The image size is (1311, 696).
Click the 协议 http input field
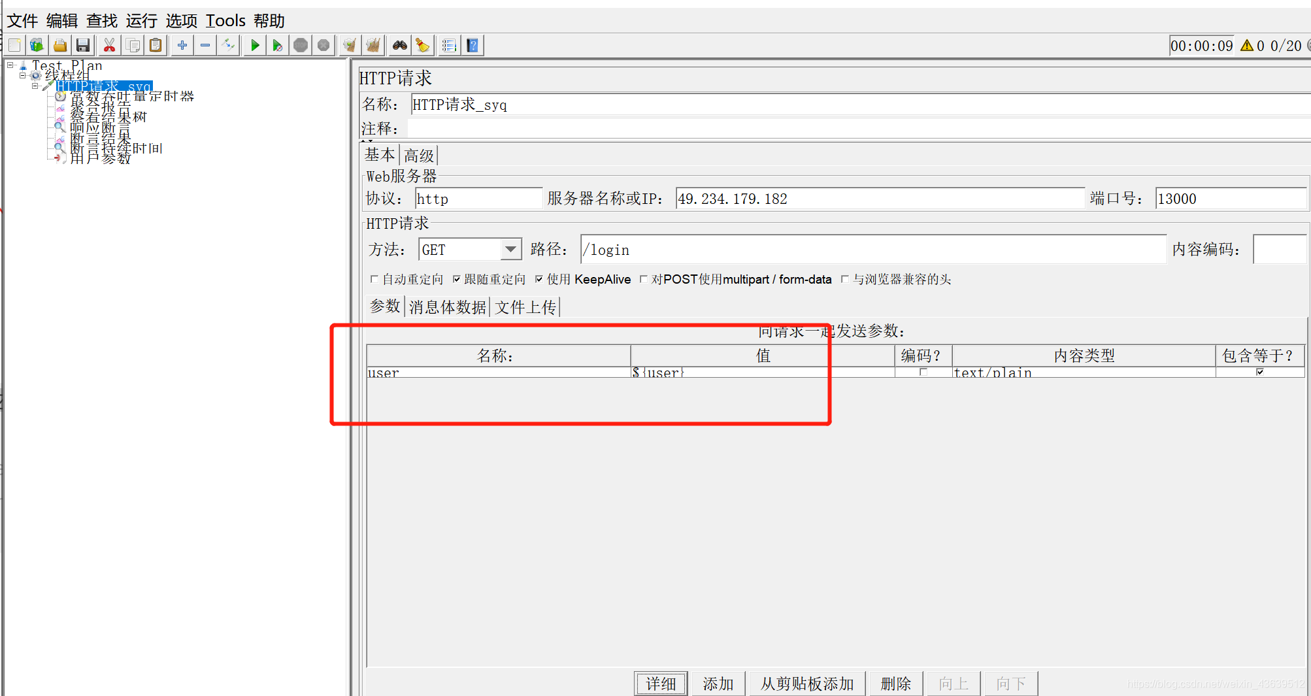pos(478,199)
